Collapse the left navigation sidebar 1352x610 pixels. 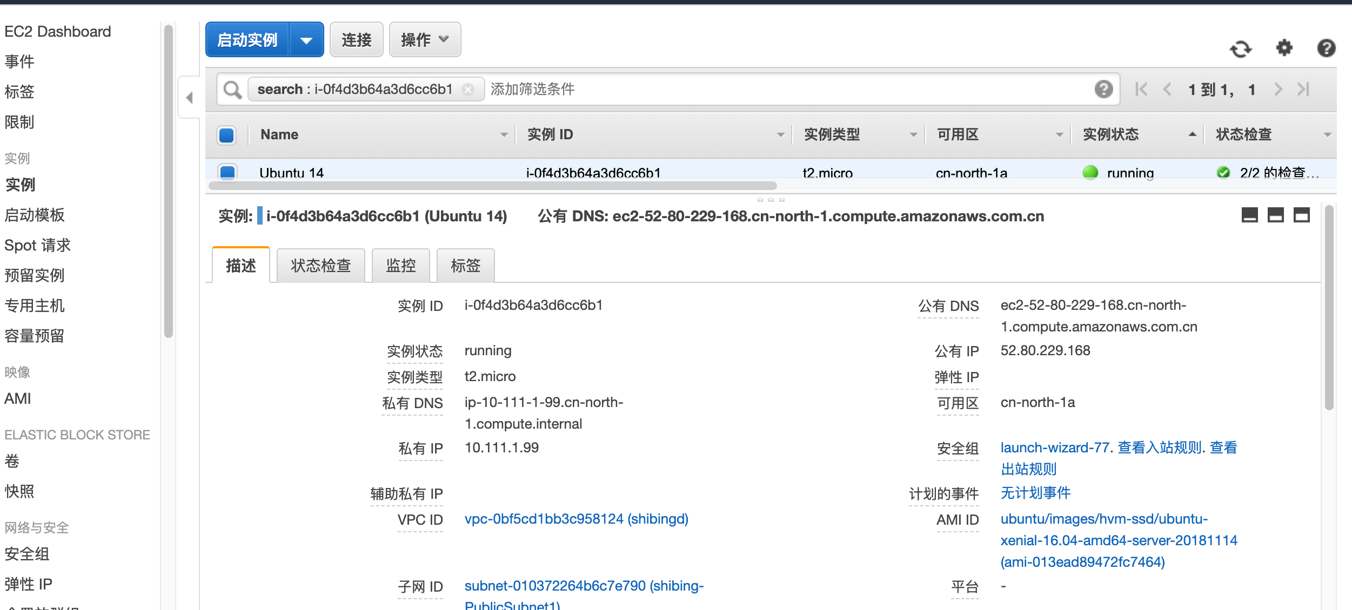coord(189,98)
